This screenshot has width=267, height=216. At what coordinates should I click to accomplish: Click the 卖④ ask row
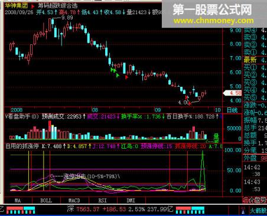point(255,30)
